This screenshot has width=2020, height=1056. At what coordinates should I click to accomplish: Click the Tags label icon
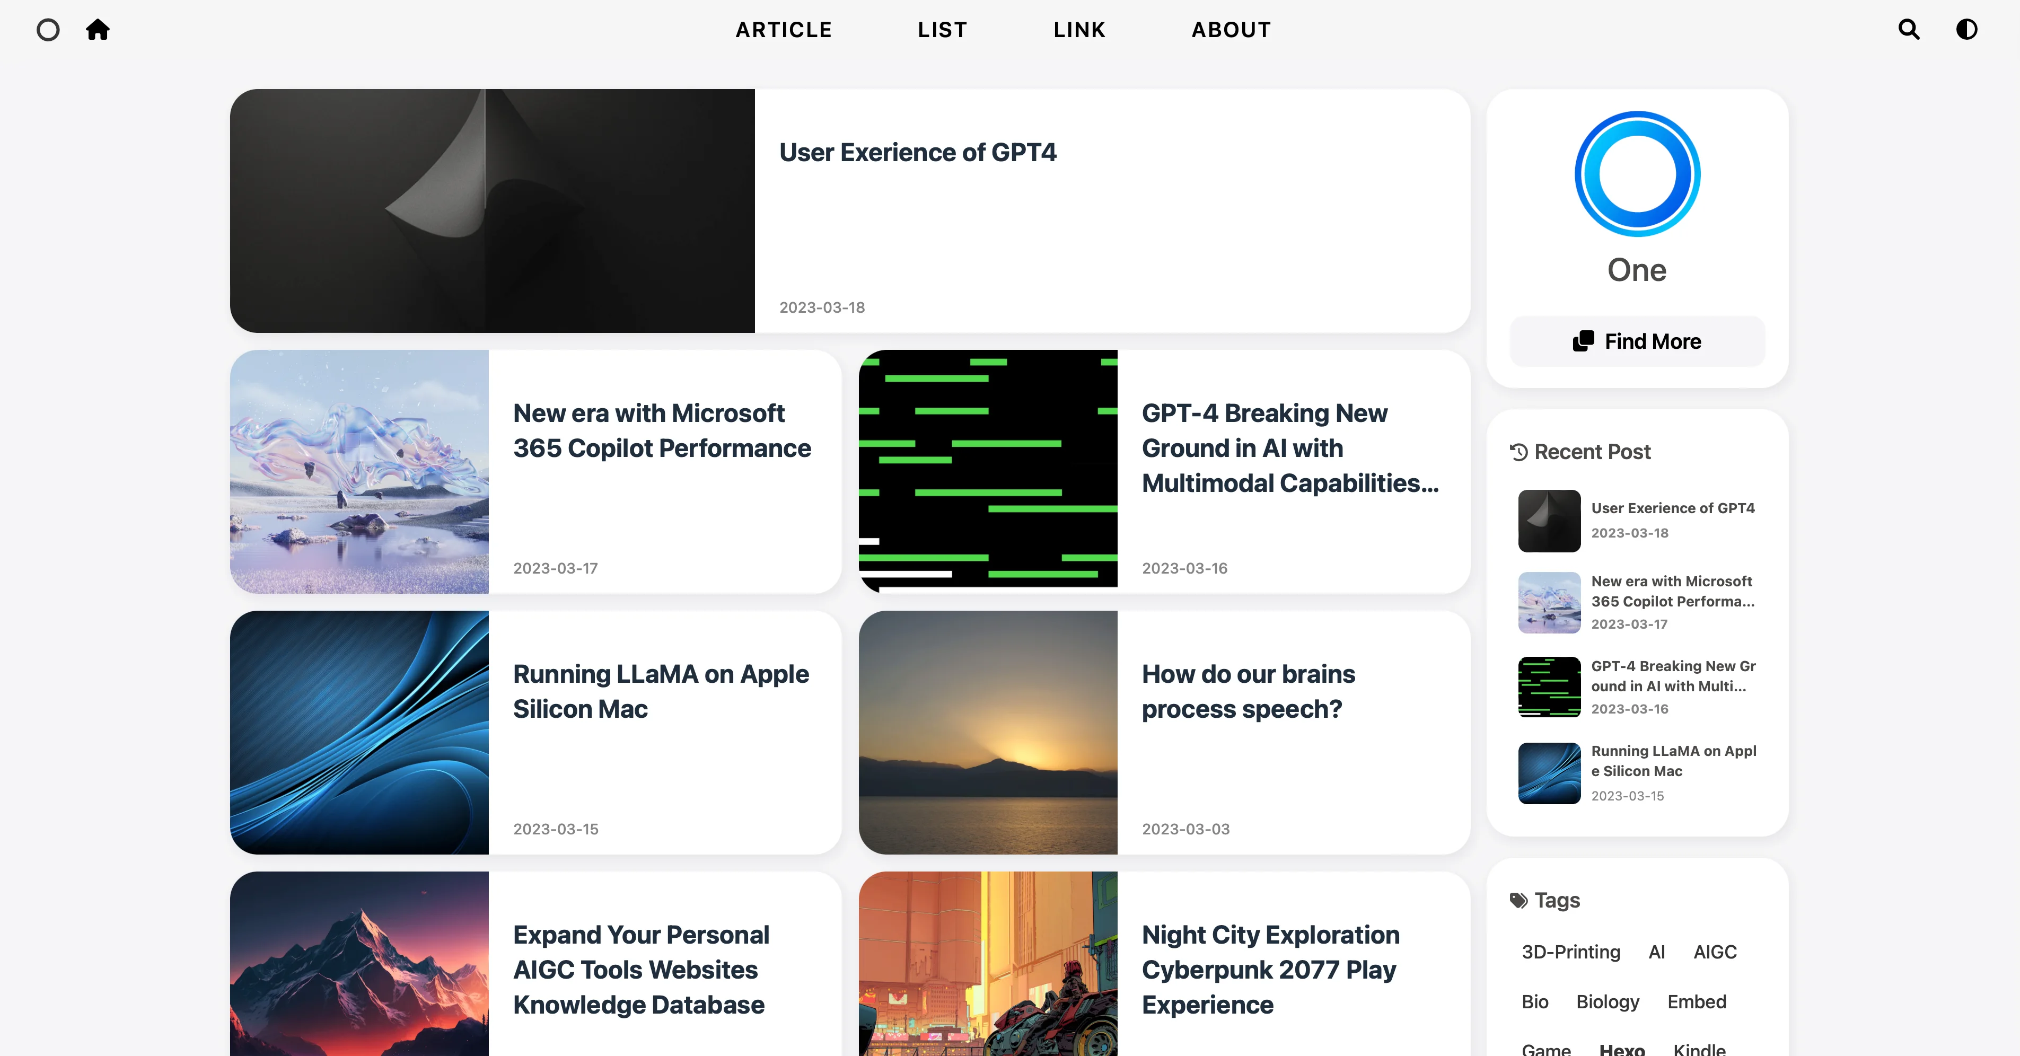click(x=1518, y=900)
